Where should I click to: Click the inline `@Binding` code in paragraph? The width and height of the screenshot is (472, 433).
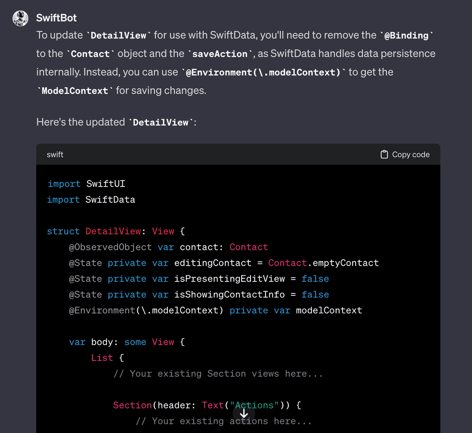click(x=406, y=35)
